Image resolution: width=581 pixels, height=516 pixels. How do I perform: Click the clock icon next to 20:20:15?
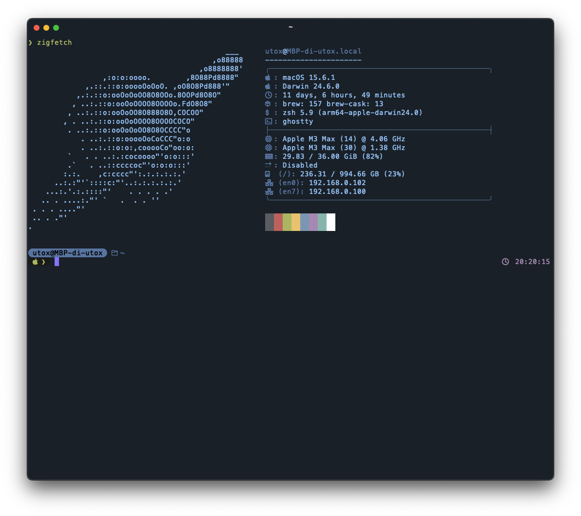(505, 261)
